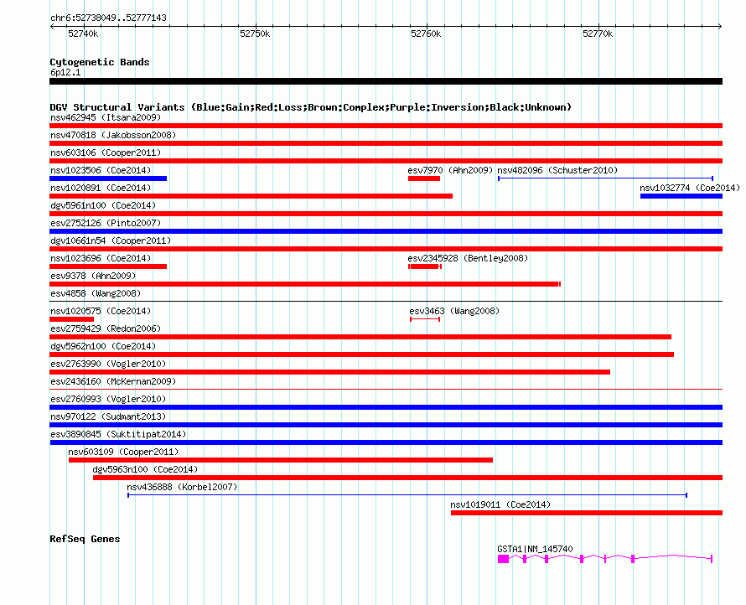Screen dimensions: 746x605
Task: Click the nsv436888 (Korbel2007) label
Action: [x=182, y=487]
